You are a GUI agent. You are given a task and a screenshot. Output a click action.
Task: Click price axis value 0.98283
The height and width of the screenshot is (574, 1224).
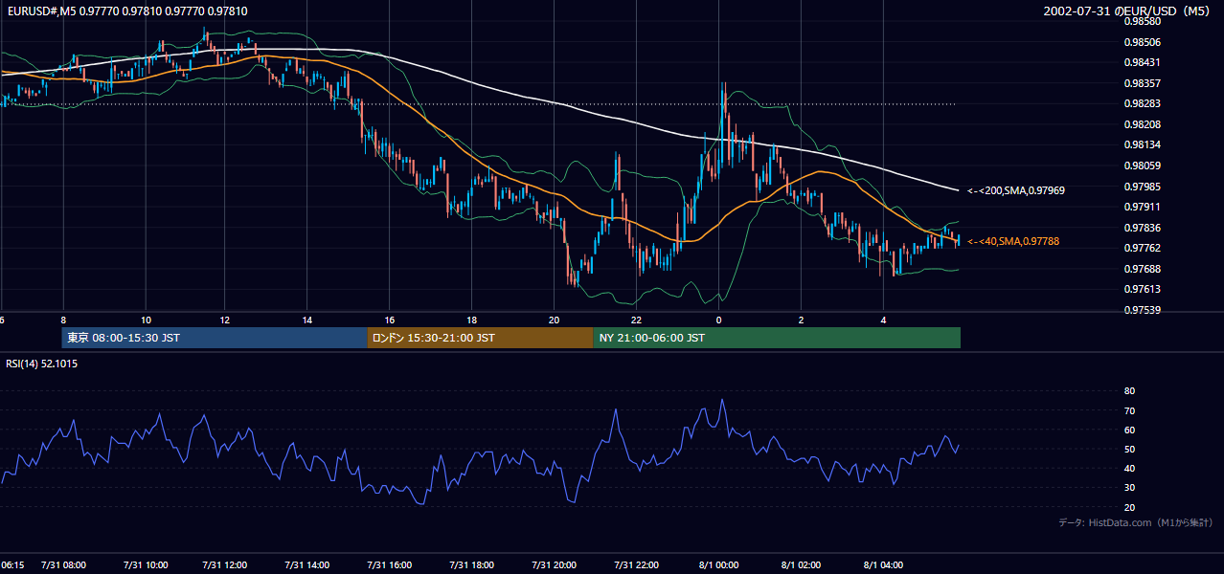(1143, 104)
